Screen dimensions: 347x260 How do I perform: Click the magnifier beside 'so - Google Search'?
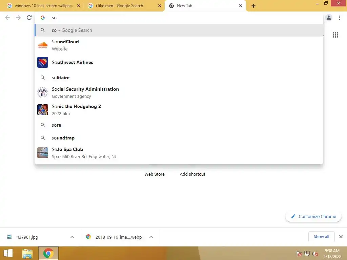point(43,30)
